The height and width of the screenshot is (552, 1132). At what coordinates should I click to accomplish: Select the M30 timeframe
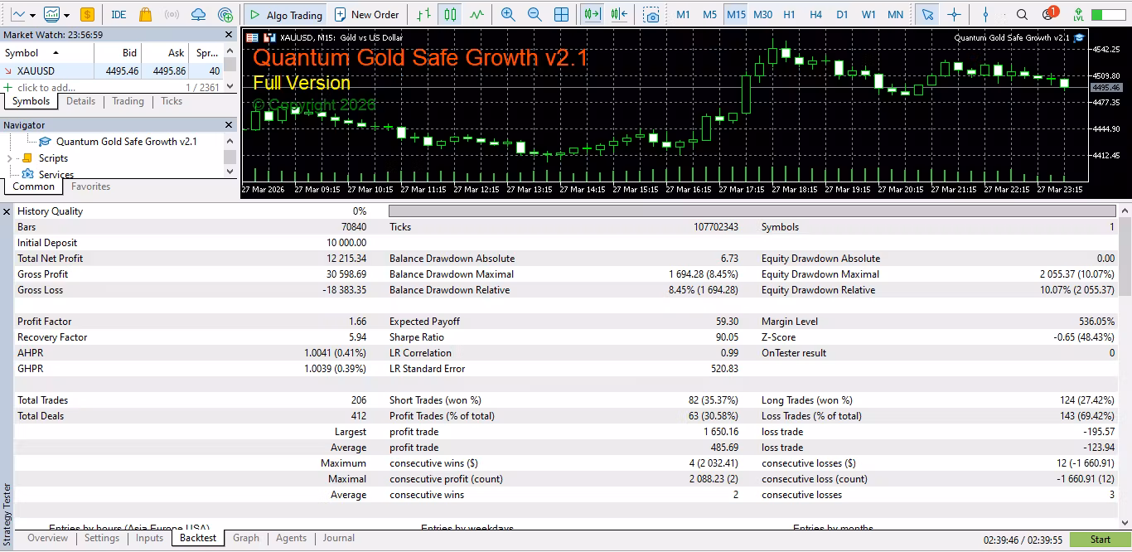(762, 15)
